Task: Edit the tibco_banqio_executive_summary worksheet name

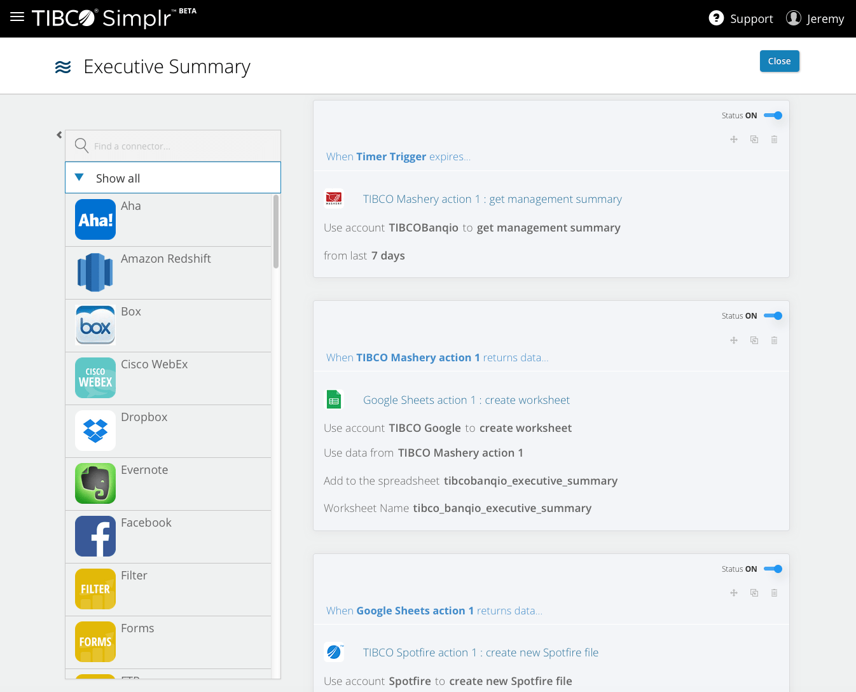Action: [502, 508]
